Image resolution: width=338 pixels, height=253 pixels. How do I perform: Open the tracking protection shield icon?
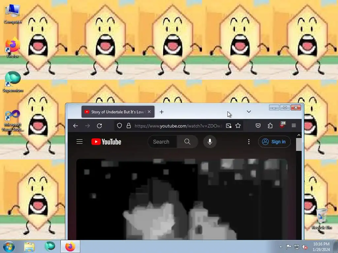[x=119, y=126]
